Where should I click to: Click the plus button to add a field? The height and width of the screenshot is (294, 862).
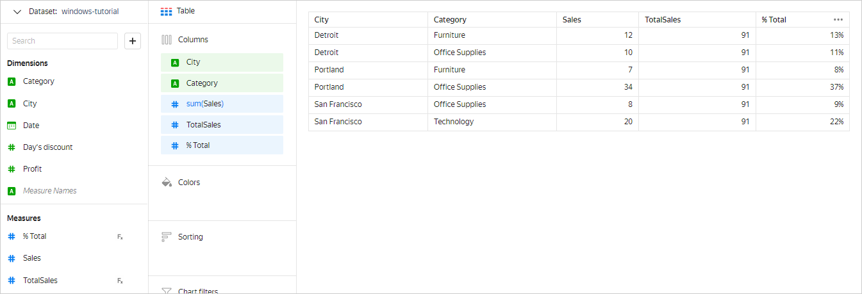133,41
